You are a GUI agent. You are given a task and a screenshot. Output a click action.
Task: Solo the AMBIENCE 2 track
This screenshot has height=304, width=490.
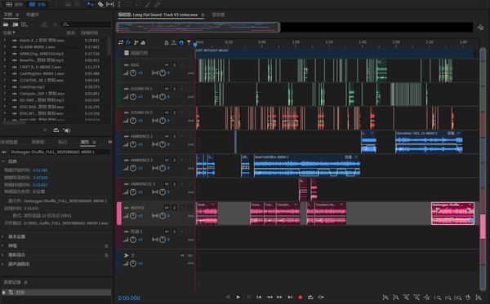pyautogui.click(x=175, y=161)
